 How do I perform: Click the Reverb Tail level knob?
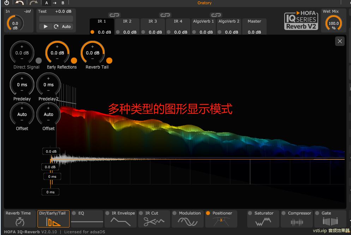[93, 53]
